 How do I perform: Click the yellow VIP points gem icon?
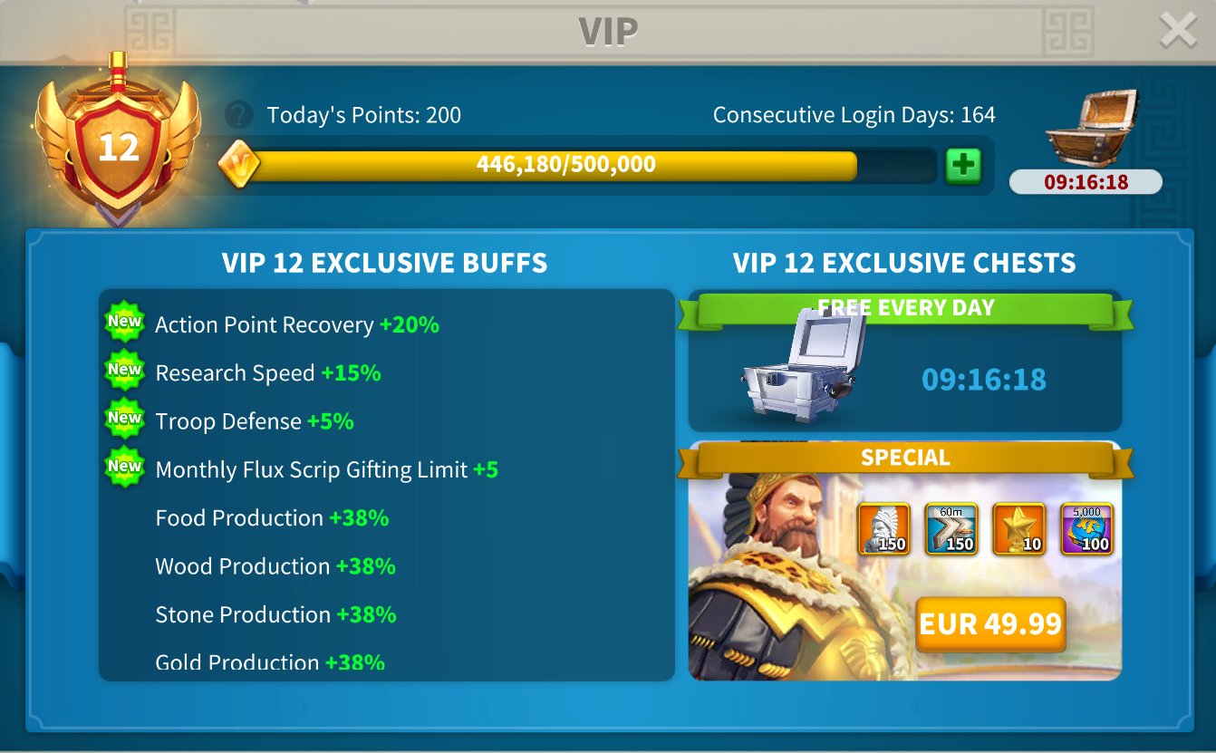(239, 165)
